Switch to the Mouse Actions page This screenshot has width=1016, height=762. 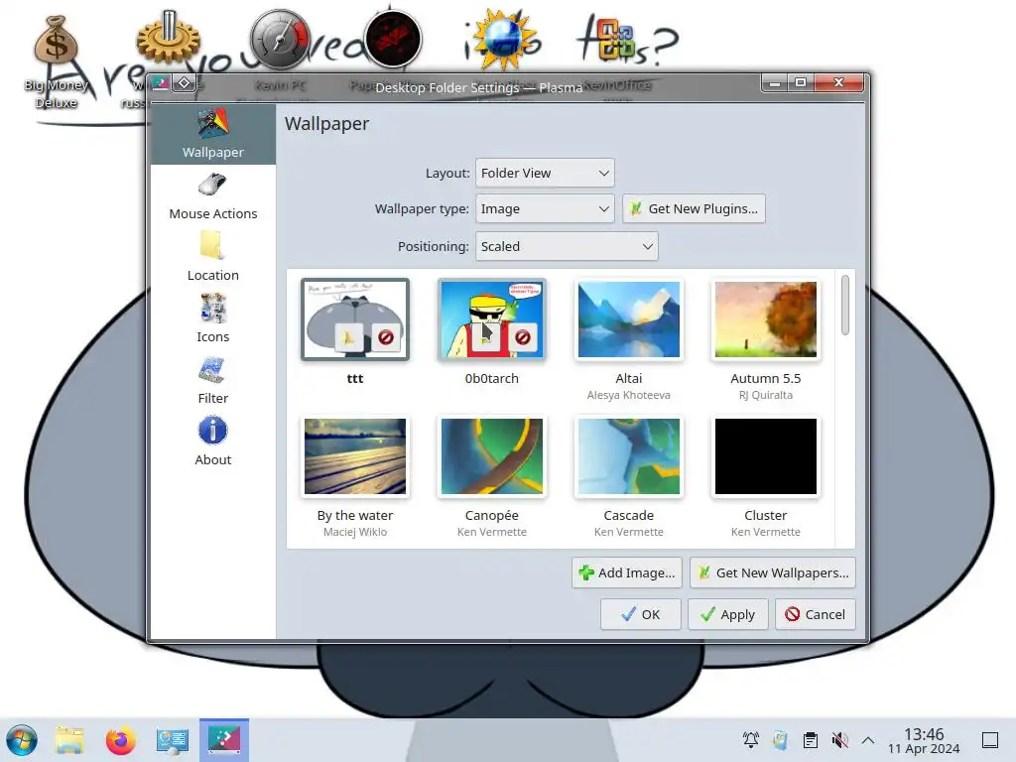tap(213, 197)
